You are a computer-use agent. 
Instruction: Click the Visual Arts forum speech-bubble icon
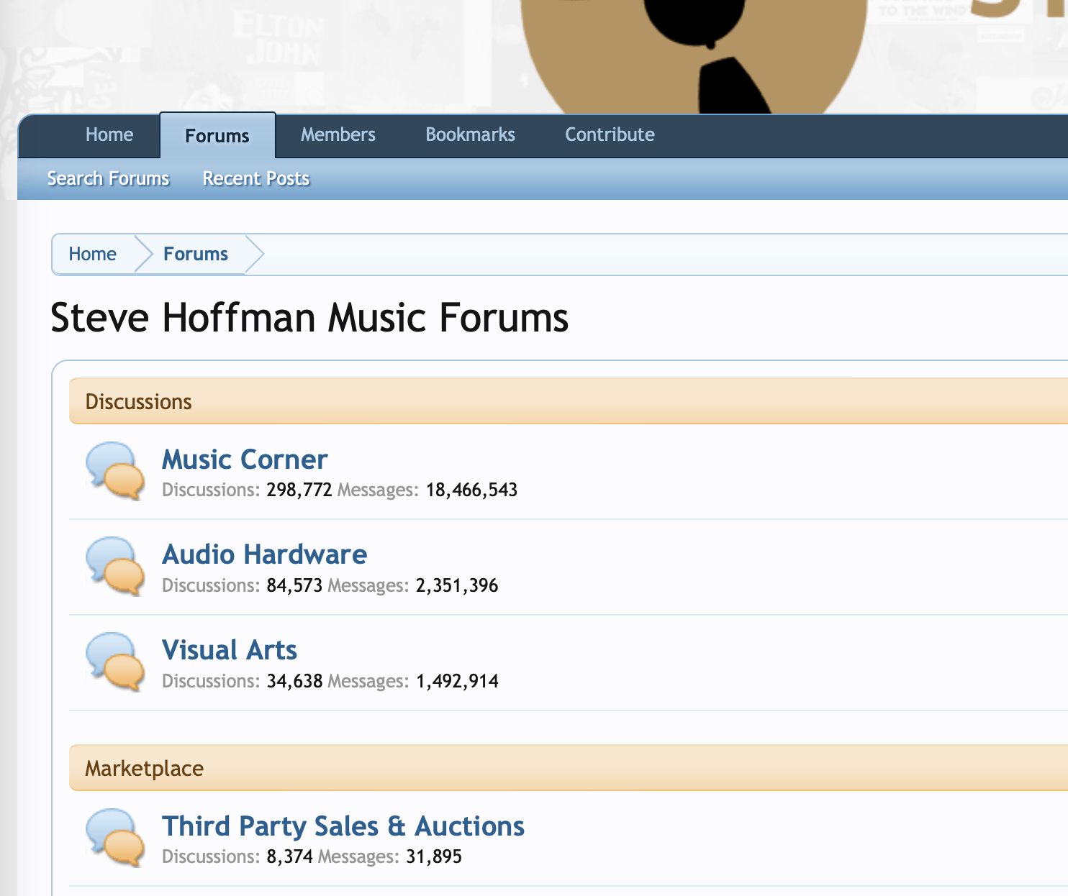click(x=114, y=662)
